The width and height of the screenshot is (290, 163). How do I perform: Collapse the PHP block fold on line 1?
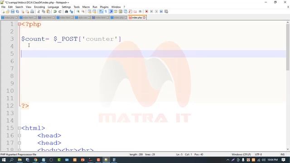click(19, 24)
